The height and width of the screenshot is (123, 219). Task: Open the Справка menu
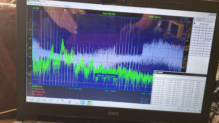click(67, 6)
